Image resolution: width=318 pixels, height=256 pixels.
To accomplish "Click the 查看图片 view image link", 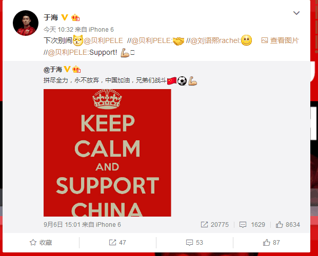I will (280, 40).
